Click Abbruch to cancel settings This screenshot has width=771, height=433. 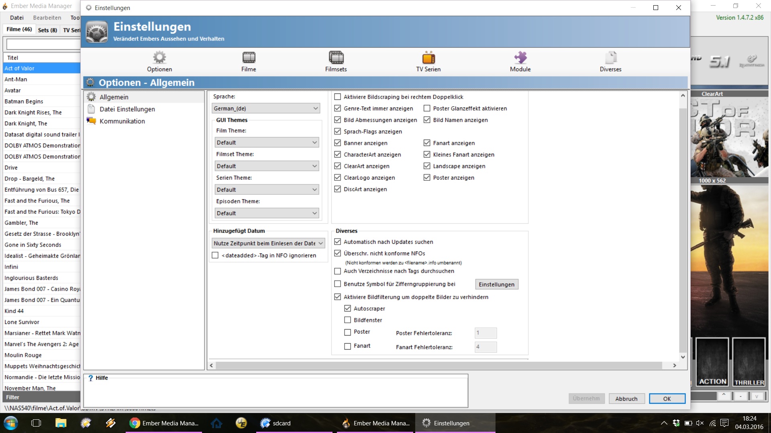click(x=626, y=399)
